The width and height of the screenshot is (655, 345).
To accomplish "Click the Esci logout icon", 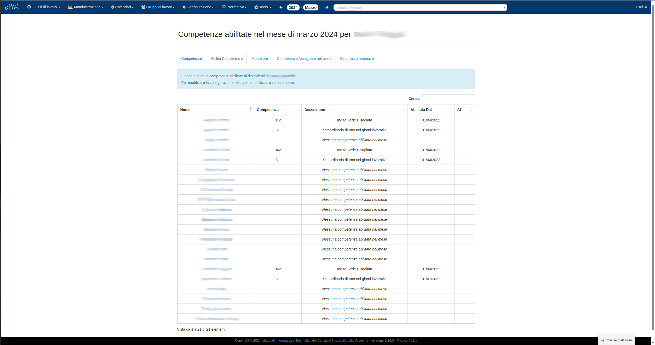I will point(645,7).
